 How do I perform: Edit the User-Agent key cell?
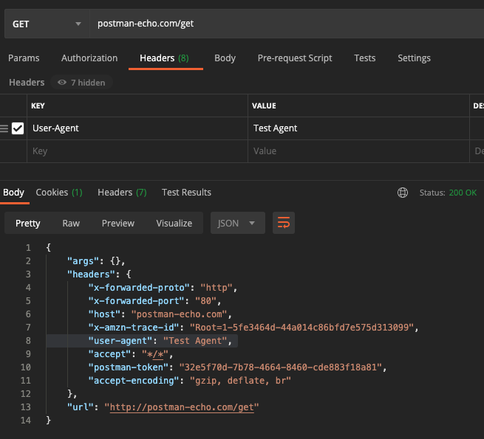(x=137, y=128)
